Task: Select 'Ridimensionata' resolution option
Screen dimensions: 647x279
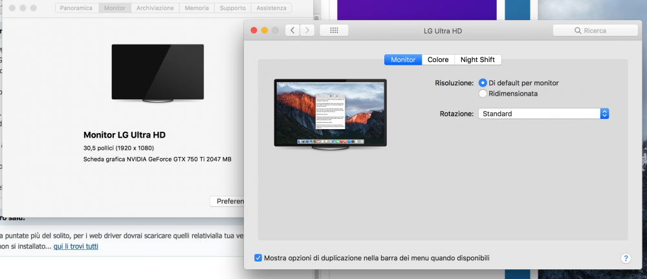Action: [x=483, y=94]
